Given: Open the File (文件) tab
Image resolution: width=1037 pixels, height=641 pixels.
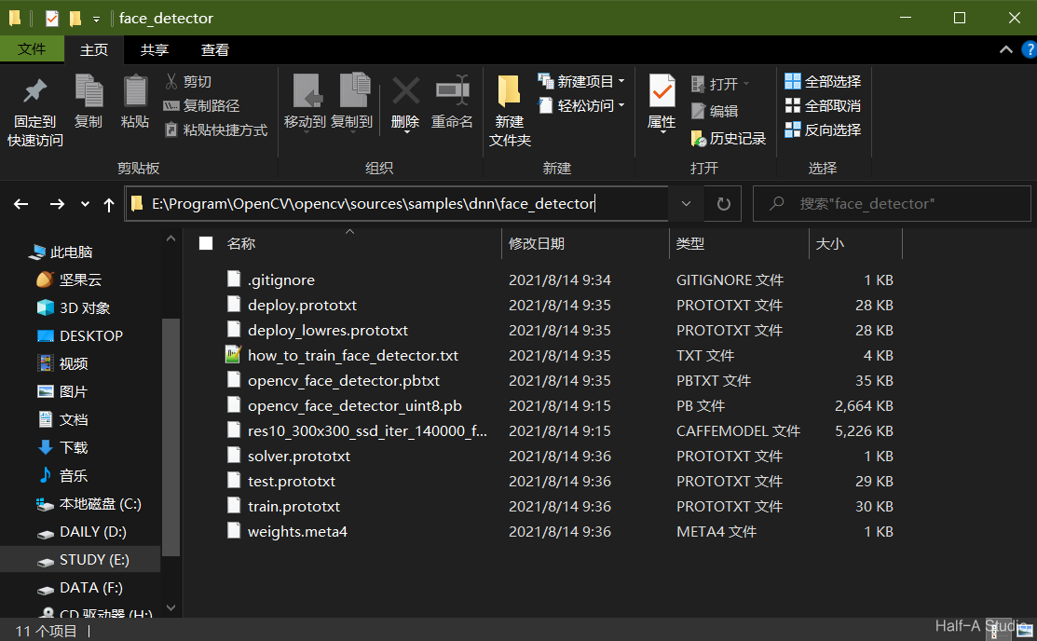Looking at the screenshot, I should click(x=32, y=49).
